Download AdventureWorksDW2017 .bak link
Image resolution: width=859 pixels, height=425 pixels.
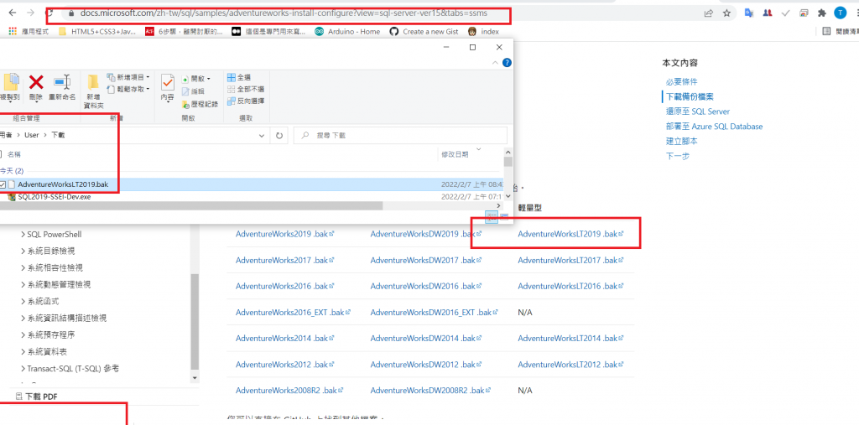tap(425, 260)
